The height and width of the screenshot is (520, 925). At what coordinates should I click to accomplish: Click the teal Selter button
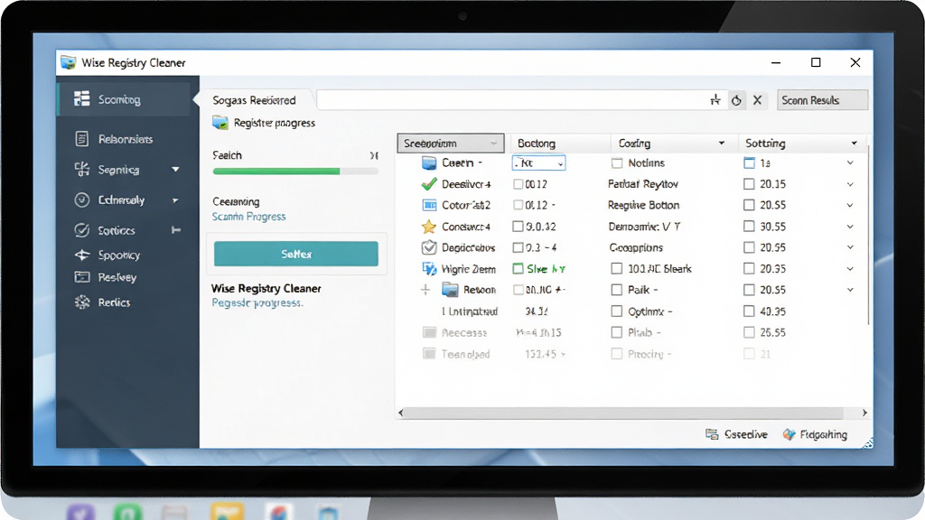tap(296, 254)
